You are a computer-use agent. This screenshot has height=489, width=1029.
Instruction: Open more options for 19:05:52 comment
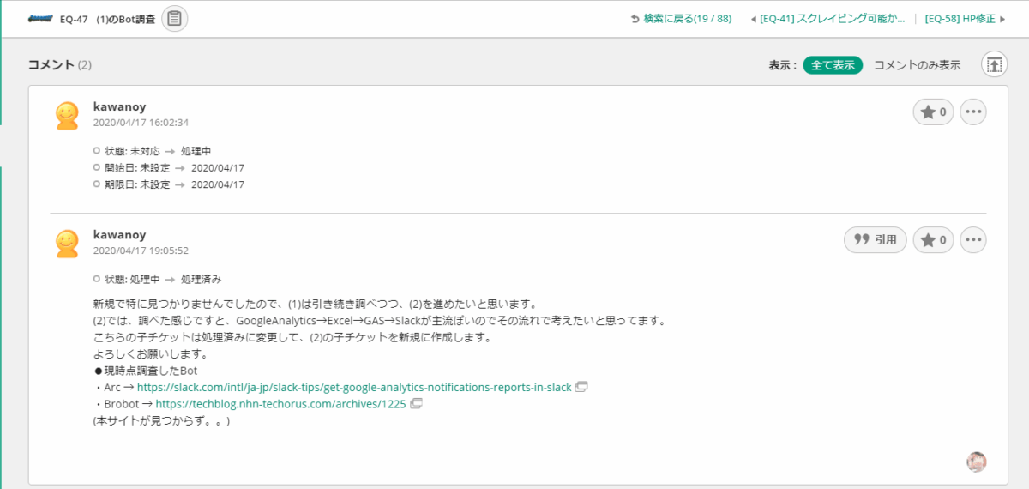click(x=973, y=240)
